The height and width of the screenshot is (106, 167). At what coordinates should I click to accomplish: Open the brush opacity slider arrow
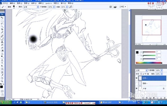point(54,7)
